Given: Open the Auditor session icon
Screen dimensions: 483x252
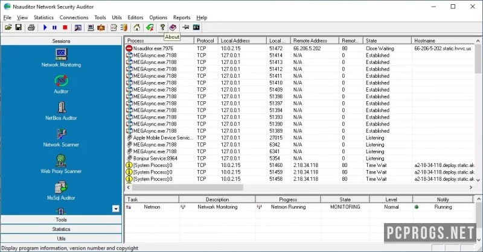Looking at the screenshot, I should point(61,84).
